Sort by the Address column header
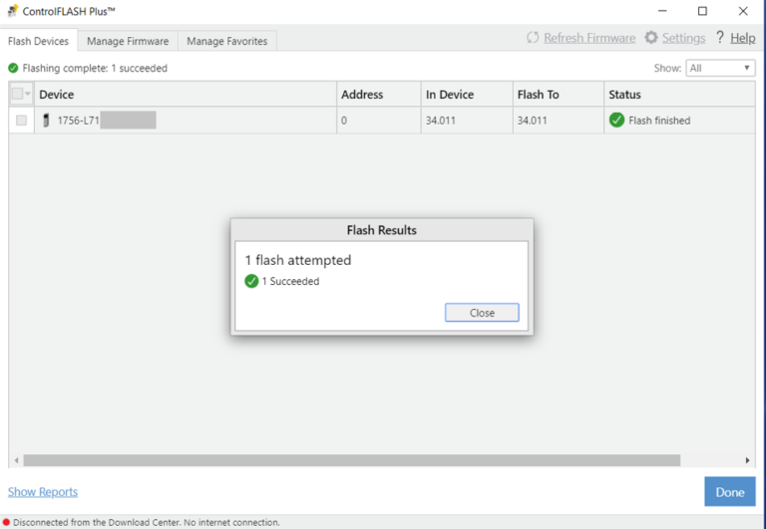 point(379,95)
